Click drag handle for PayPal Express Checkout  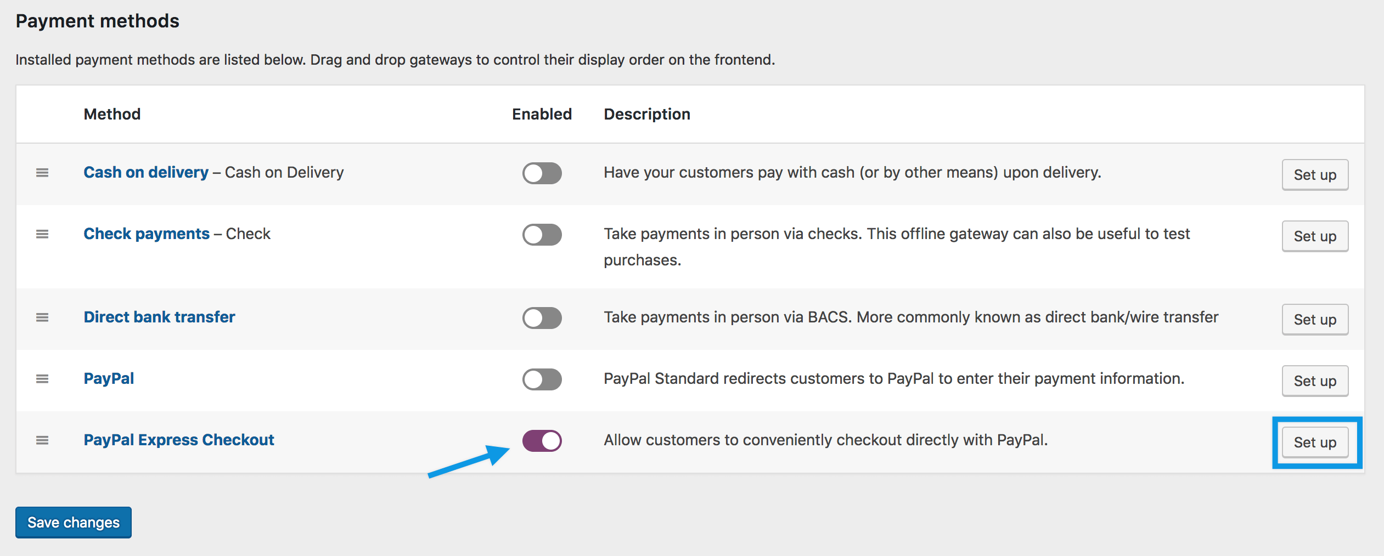42,440
